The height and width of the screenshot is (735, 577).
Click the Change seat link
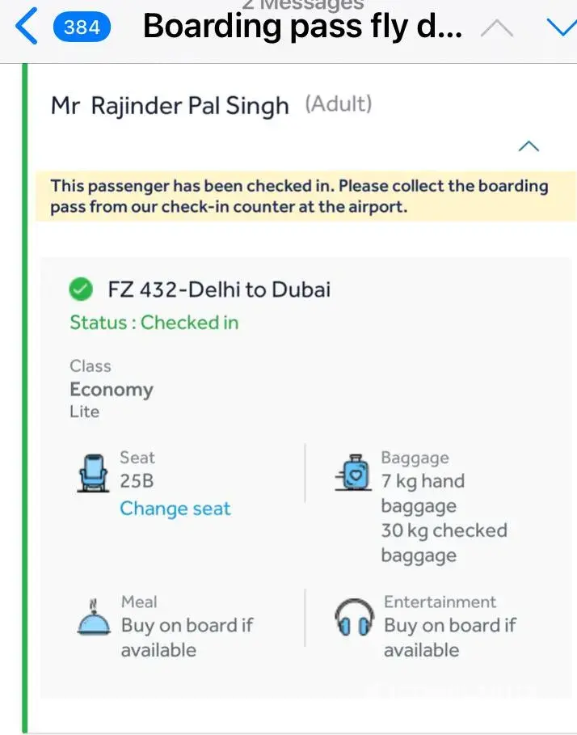point(175,509)
